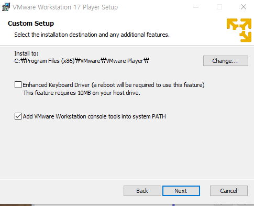This screenshot has height=206, width=254.
Task: Click 'Select the installation destination' subtitle text
Action: (92, 35)
